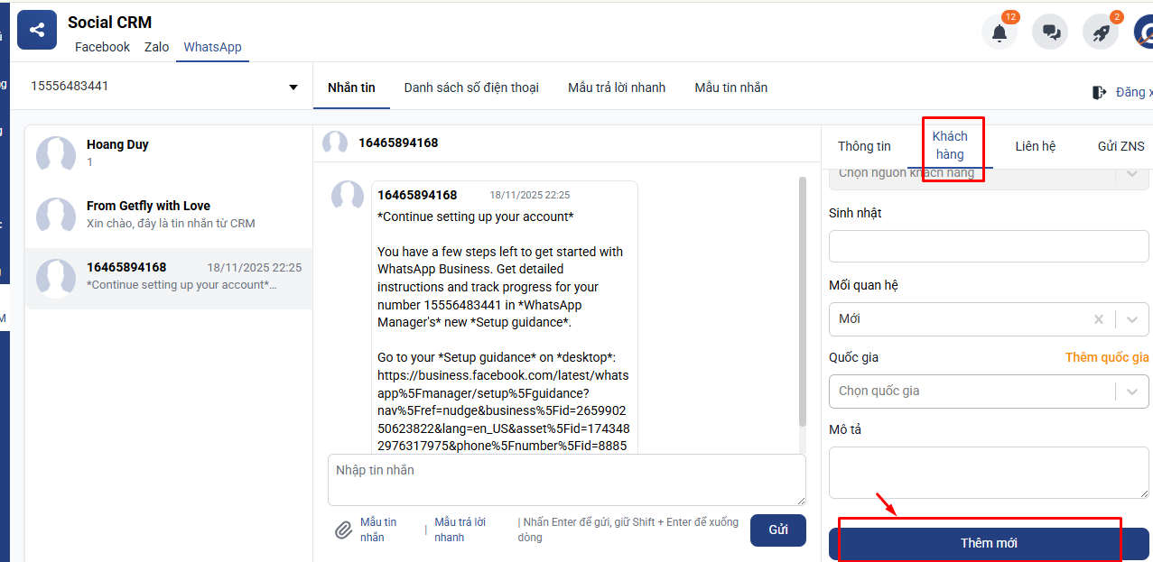Select the Liên hệ tab
This screenshot has height=562, width=1153.
point(1035,146)
